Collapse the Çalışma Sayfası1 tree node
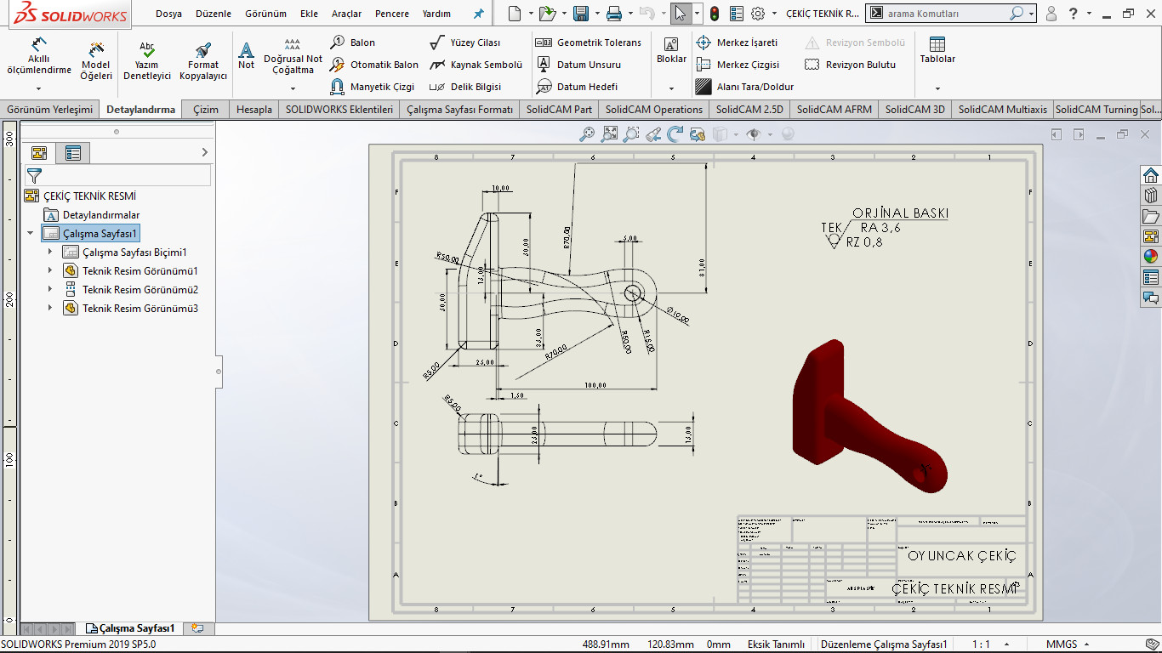The width and height of the screenshot is (1162, 653). 31,233
